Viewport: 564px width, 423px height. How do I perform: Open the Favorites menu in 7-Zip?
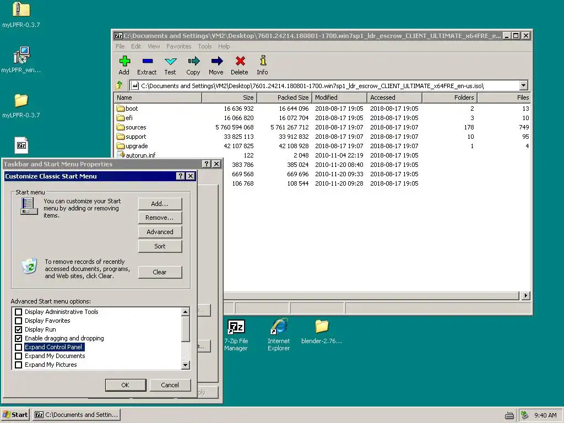(x=179, y=46)
